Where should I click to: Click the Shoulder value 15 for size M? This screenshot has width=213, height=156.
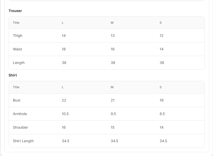coord(113,127)
